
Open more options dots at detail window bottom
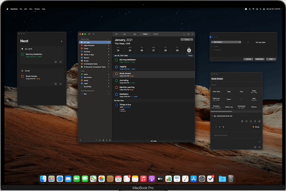259,147
